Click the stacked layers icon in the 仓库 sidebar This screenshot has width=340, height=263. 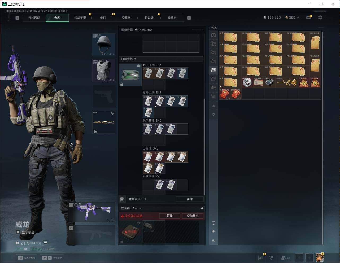click(213, 232)
